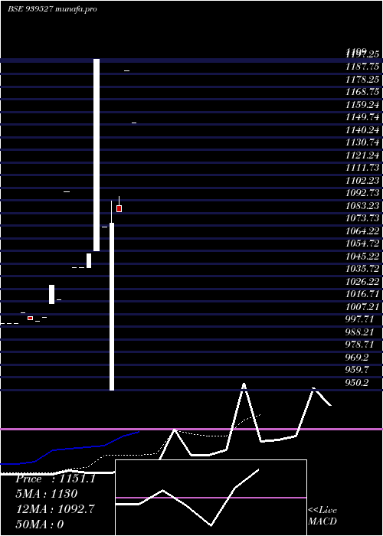Viewport: 383px width, 536px height.
Task: Click the 1178.25 price axis label
Action: [x=362, y=80]
